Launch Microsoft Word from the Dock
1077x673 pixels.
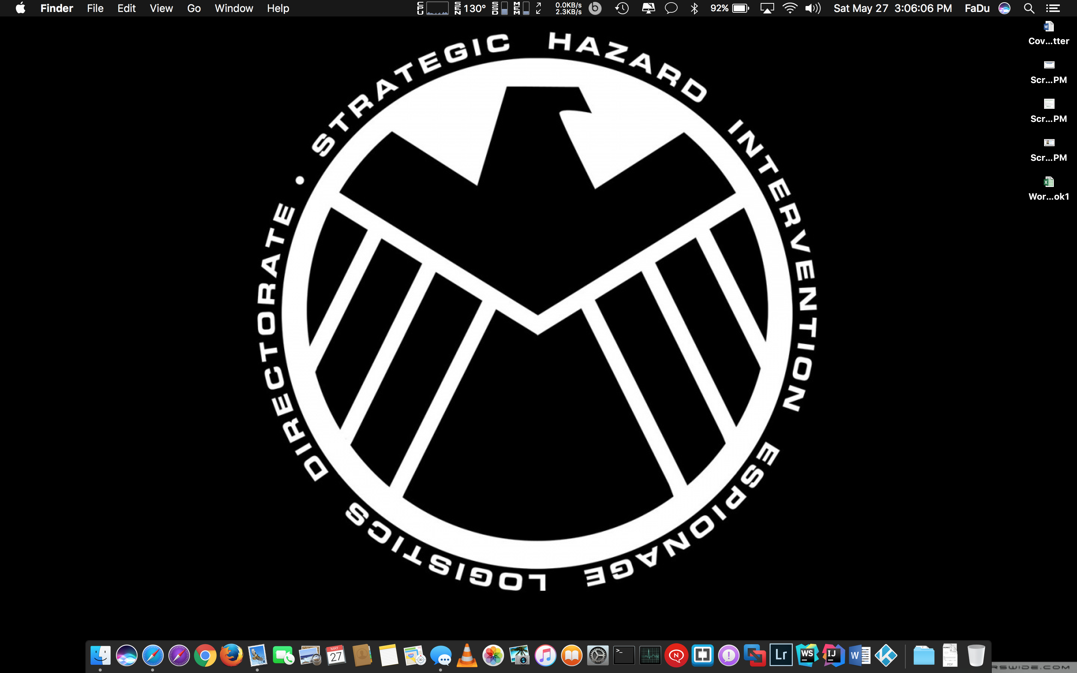click(x=859, y=655)
